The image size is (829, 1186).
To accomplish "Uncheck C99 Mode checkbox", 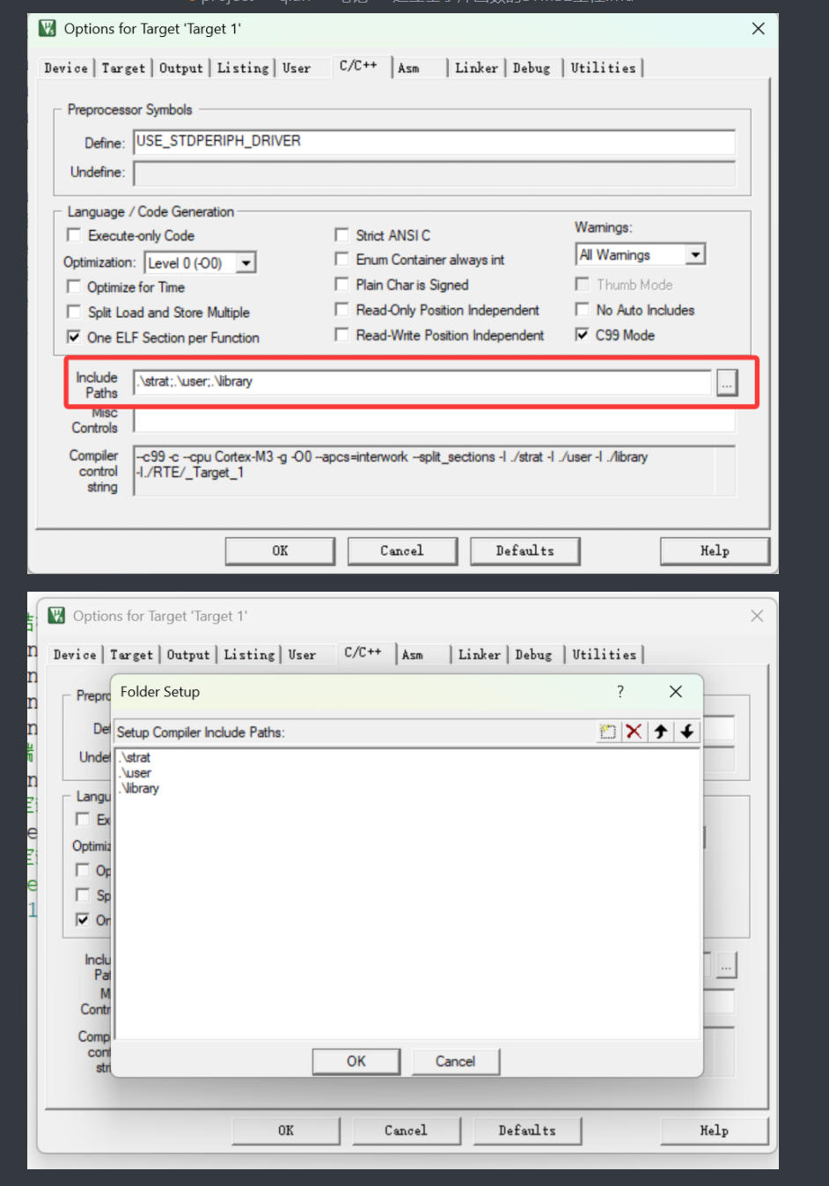I will pyautogui.click(x=582, y=335).
